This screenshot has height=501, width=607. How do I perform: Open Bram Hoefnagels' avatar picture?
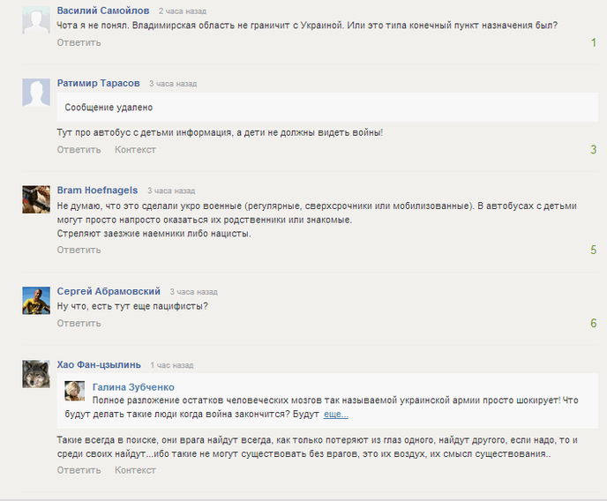(x=36, y=199)
